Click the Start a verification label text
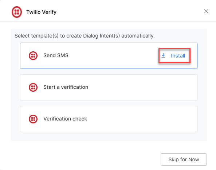 coord(66,87)
